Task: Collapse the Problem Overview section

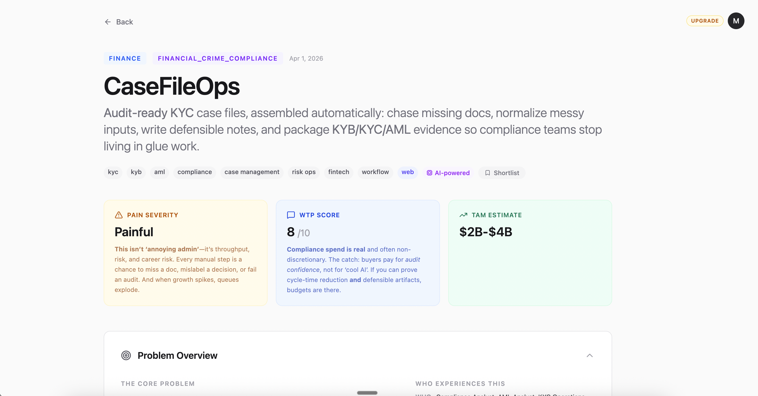Action: (589, 355)
